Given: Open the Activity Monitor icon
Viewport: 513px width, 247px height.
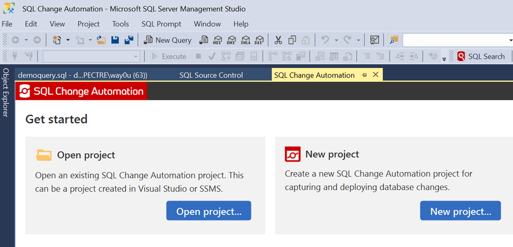Looking at the screenshot, I should 374,40.
